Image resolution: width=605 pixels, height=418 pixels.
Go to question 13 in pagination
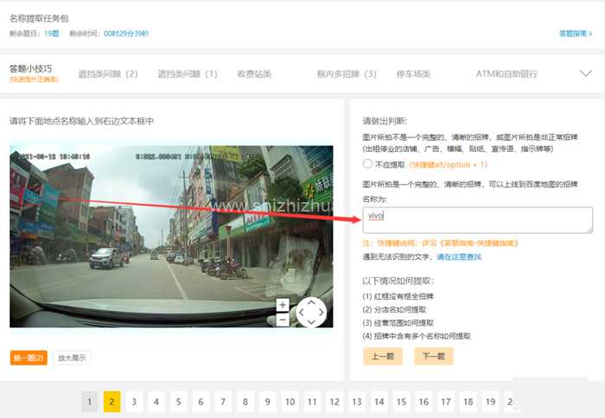[357, 402]
